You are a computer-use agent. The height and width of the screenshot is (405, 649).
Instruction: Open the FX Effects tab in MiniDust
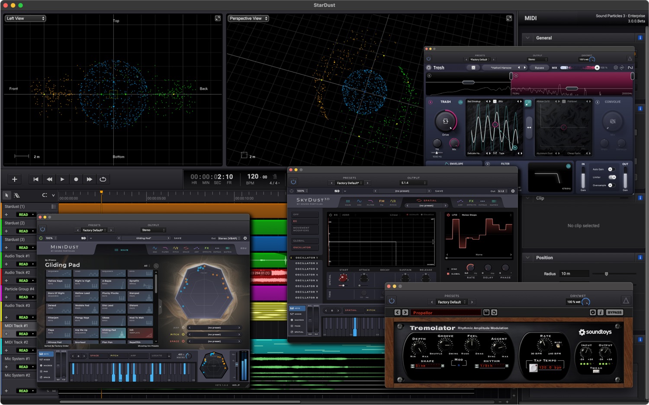[x=207, y=249]
